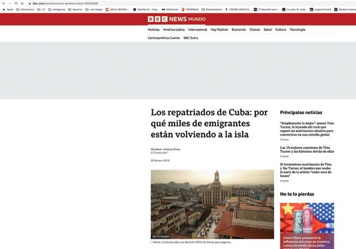Open the Co.Labs bookmark
Screen dimensions: 356x249
click(294, 9)
